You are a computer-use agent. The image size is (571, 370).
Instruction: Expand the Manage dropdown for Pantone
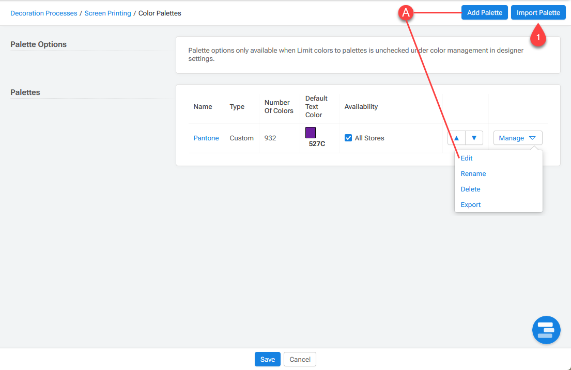tap(517, 138)
